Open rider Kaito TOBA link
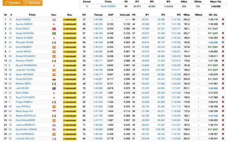 click(x=22, y=93)
